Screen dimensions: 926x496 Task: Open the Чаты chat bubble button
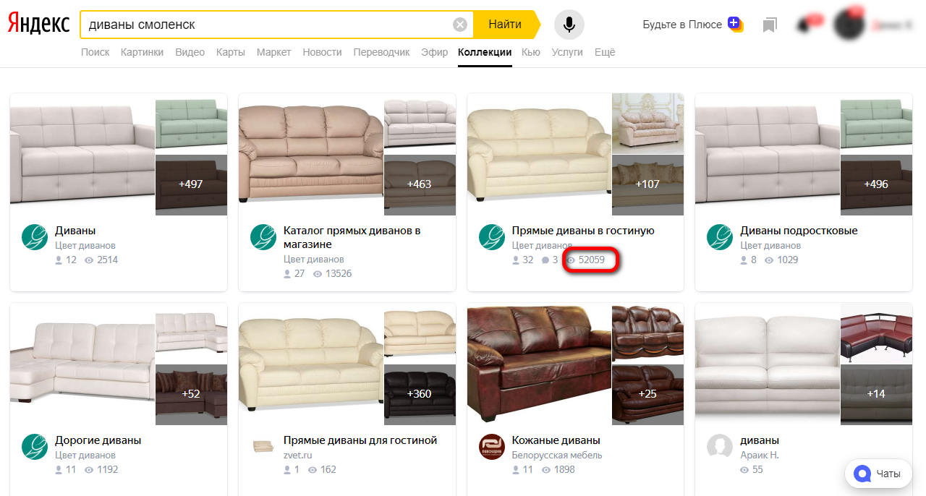pyautogui.click(x=878, y=474)
